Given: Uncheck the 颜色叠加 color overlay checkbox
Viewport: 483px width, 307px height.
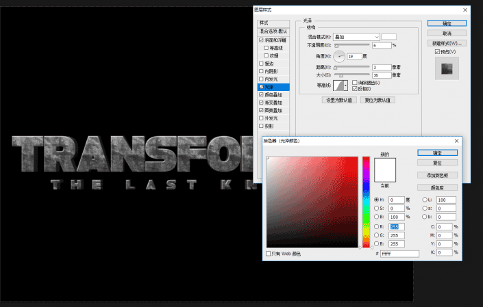Looking at the screenshot, I should (x=261, y=94).
